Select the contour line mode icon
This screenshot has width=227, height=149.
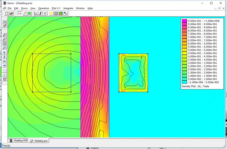pos(25,13)
